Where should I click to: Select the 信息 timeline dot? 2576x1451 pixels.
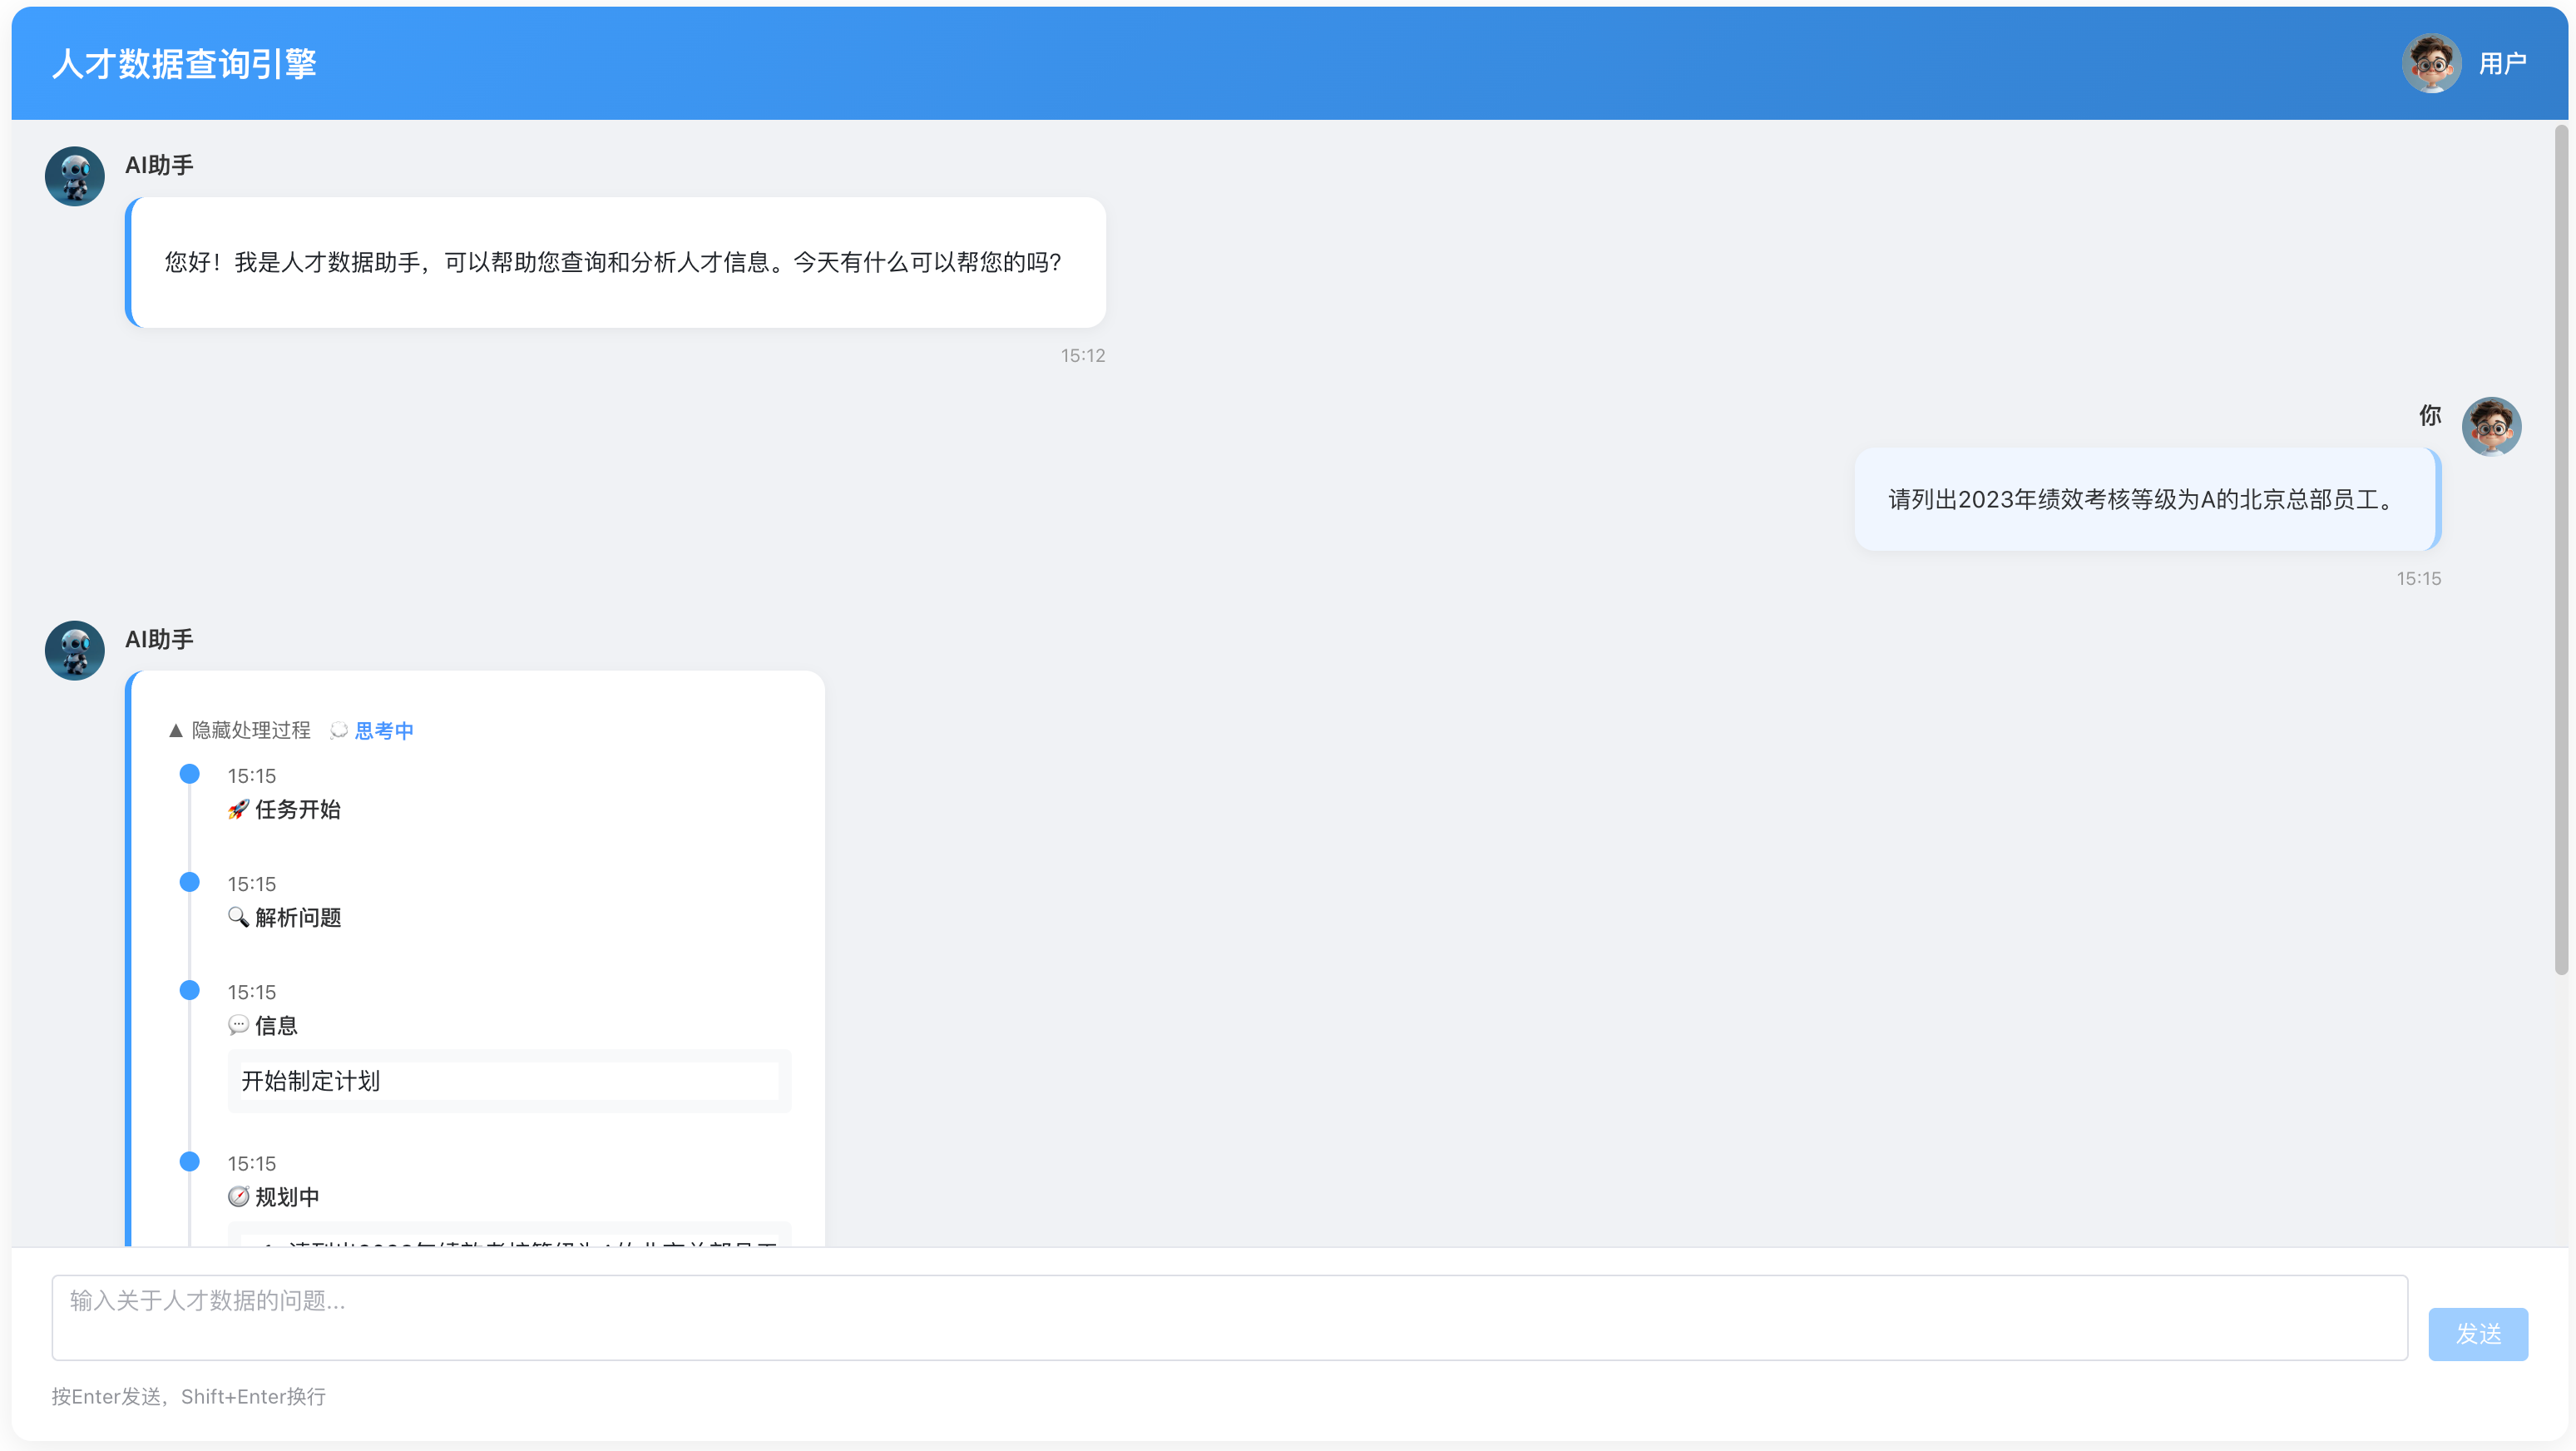pyautogui.click(x=189, y=990)
